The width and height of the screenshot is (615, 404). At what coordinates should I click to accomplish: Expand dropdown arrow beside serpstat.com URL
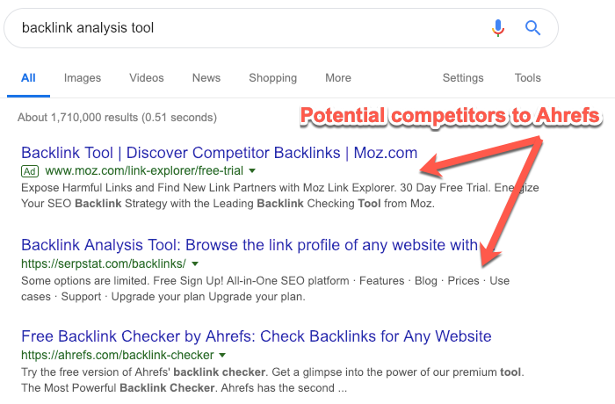point(195,263)
